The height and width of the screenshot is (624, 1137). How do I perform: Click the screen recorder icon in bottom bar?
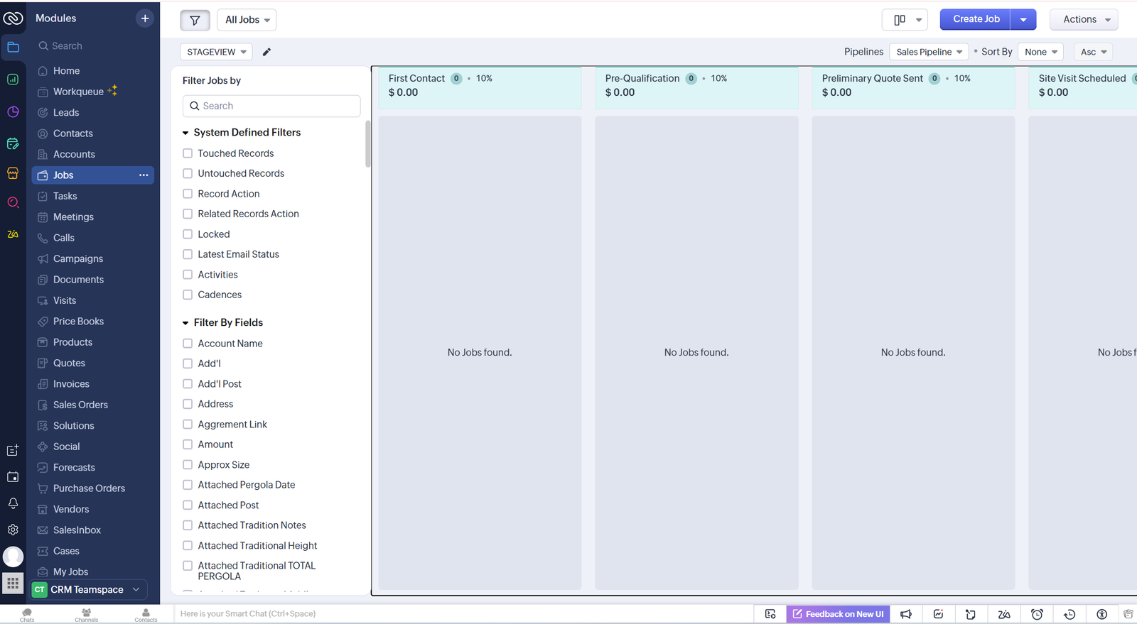coord(770,614)
